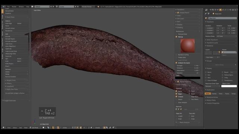Click the Render properties tab icon
Screen dimensions: 239x134
pos(211,10)
